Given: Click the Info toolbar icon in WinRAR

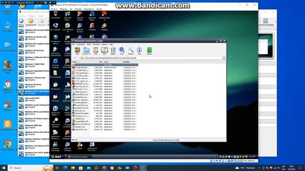Looking at the screenshot, I should (x=139, y=51).
